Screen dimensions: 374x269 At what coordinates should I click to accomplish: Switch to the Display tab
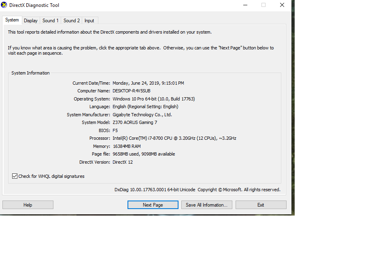31,21
